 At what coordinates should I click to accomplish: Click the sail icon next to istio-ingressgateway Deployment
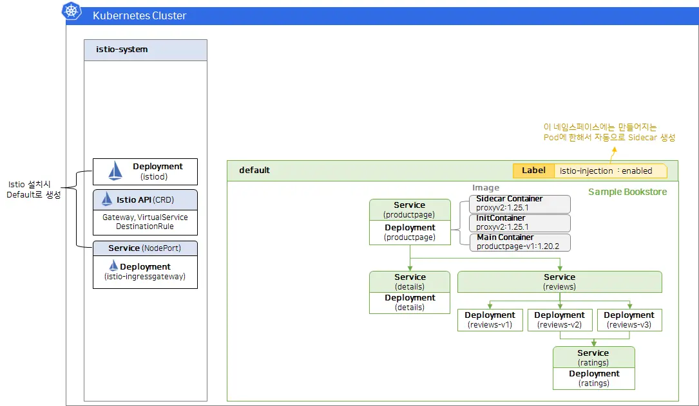113,266
